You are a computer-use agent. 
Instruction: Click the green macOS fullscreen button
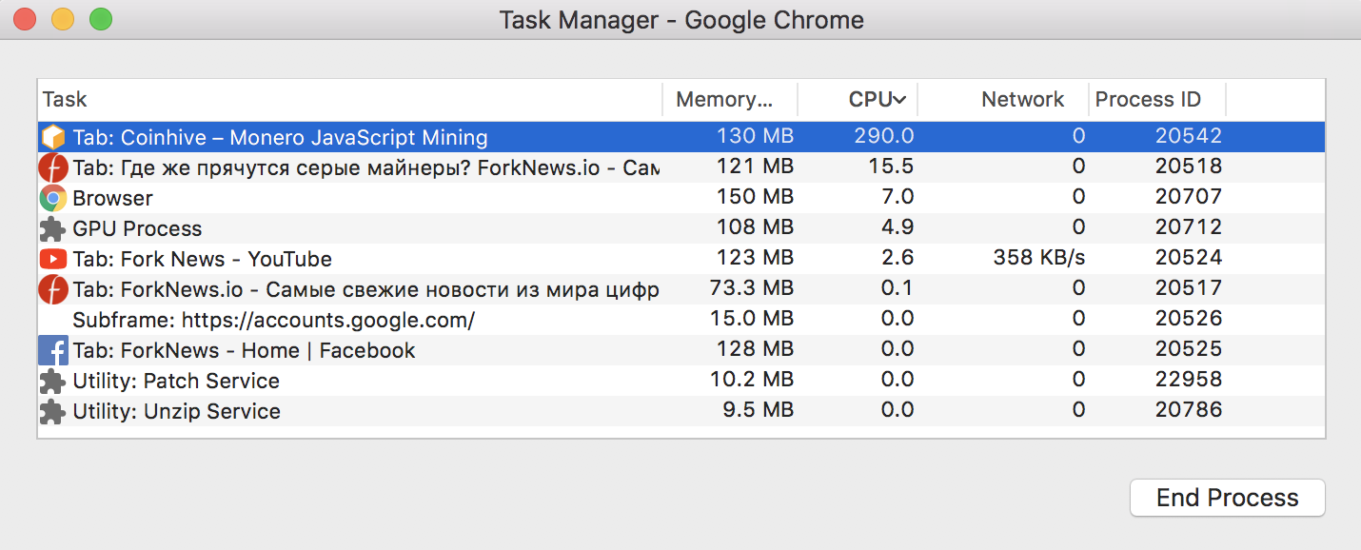pyautogui.click(x=100, y=19)
